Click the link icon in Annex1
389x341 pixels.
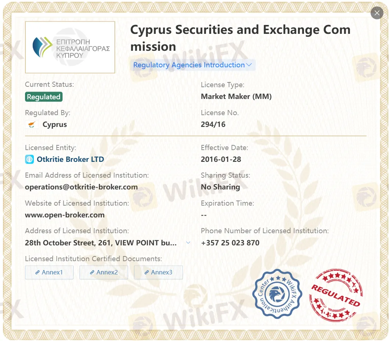(38, 272)
